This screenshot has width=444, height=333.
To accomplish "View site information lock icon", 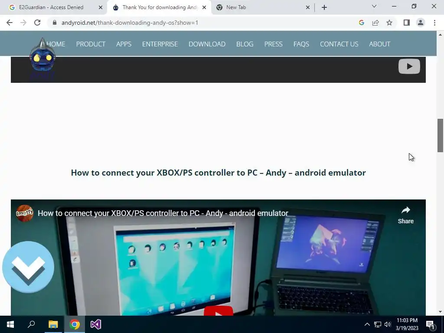I will point(55,23).
